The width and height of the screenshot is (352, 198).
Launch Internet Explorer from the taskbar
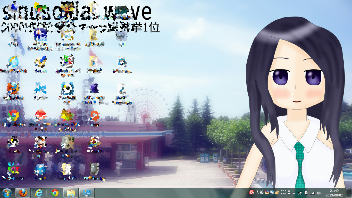39,193
